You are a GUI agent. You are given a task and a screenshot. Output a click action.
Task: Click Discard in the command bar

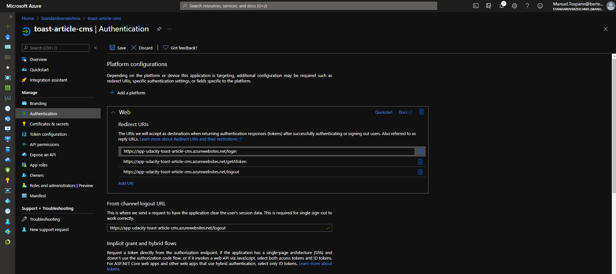pos(142,48)
